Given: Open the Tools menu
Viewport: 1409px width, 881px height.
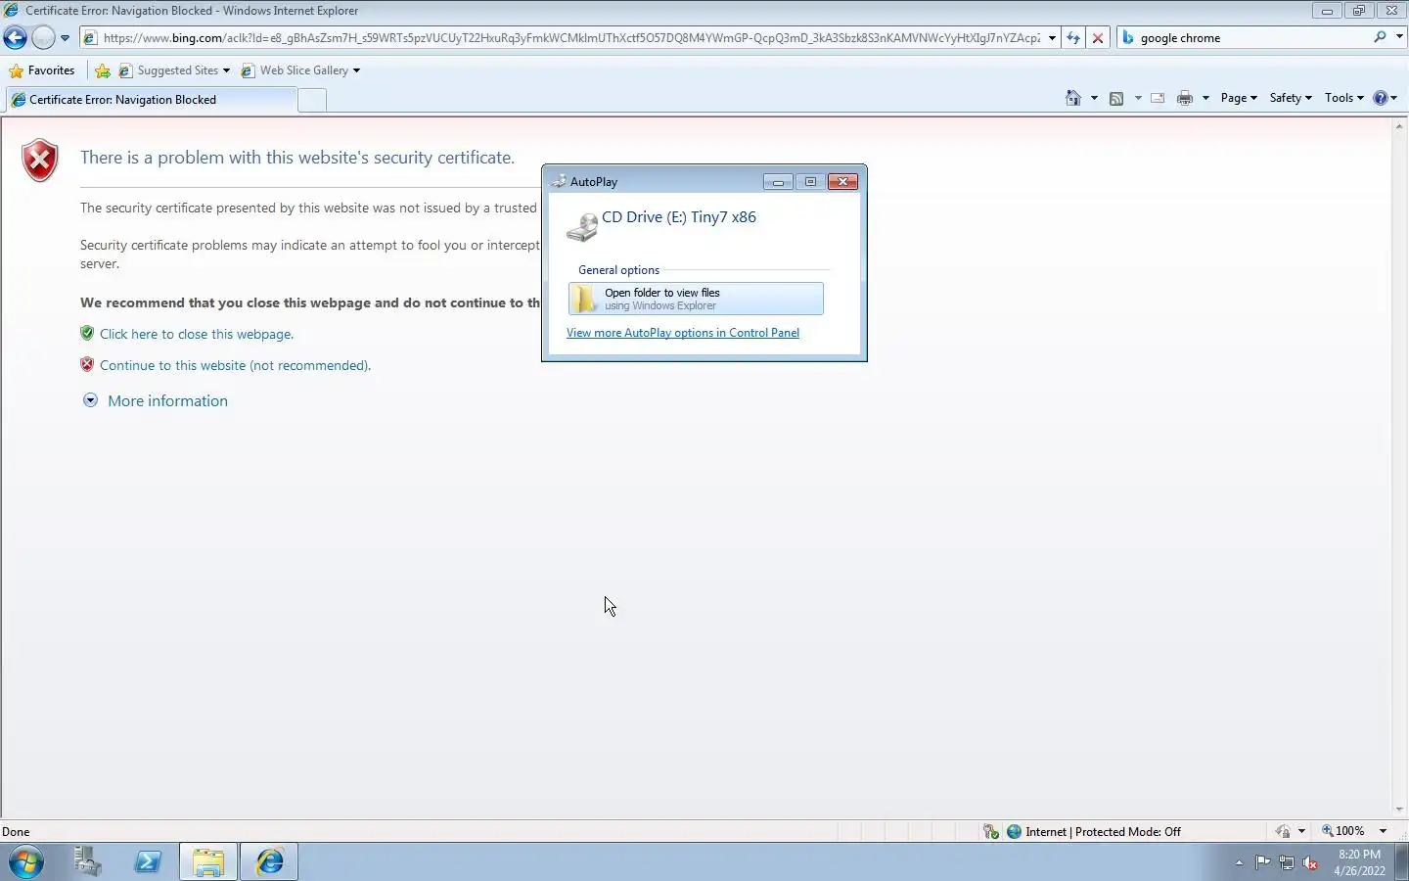Looking at the screenshot, I should point(1343,98).
